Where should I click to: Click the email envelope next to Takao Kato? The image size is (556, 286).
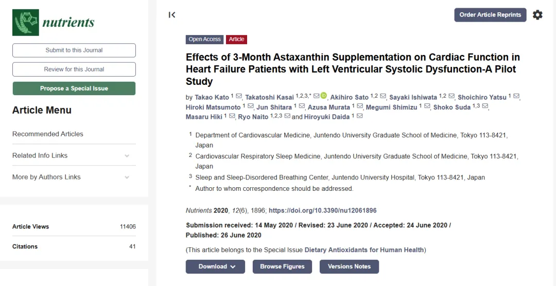coord(239,96)
